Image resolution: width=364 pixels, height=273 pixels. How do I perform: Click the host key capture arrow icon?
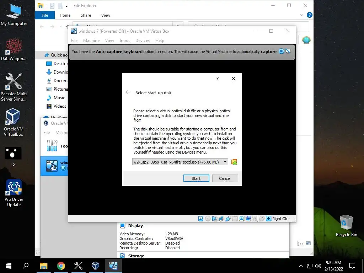point(268,219)
